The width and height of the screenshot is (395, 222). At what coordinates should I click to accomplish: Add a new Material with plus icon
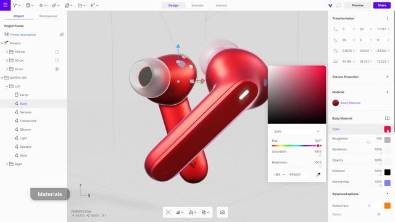pyautogui.click(x=387, y=92)
